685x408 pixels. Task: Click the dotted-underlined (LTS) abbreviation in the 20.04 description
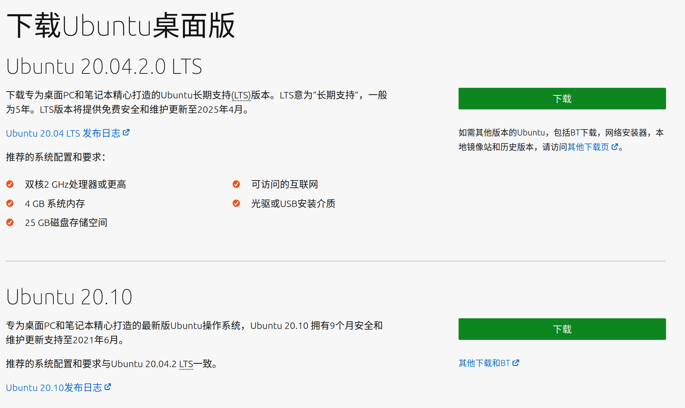(241, 95)
